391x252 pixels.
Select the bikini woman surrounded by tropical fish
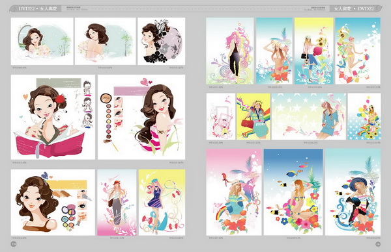click(x=293, y=192)
